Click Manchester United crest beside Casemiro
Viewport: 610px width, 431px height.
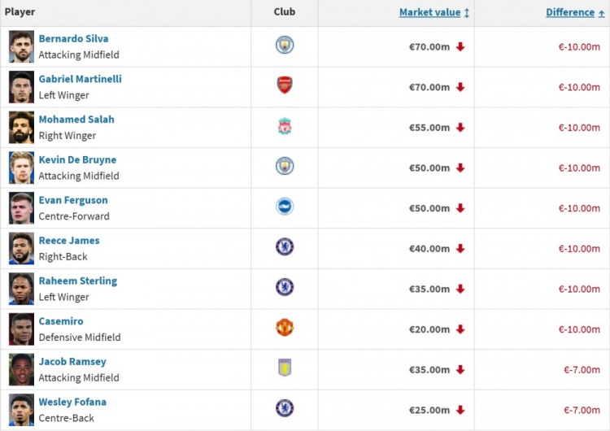(x=285, y=328)
